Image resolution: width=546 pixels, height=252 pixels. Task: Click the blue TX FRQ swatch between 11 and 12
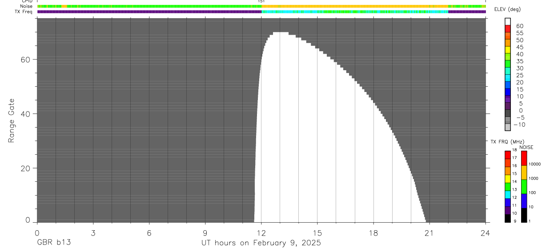tap(508, 202)
